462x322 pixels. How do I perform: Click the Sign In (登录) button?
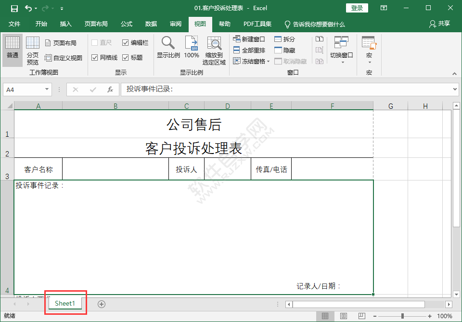pos(357,8)
